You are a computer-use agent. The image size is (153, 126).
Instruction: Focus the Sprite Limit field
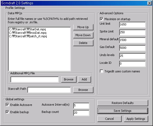[132, 32]
